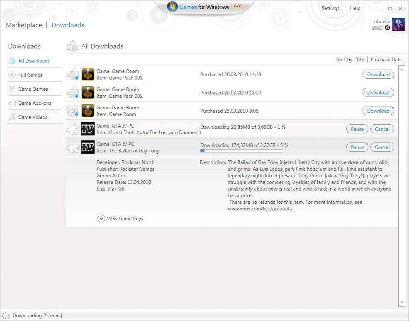
Task: Click the back arrow icon at top-left
Action: 9,11
